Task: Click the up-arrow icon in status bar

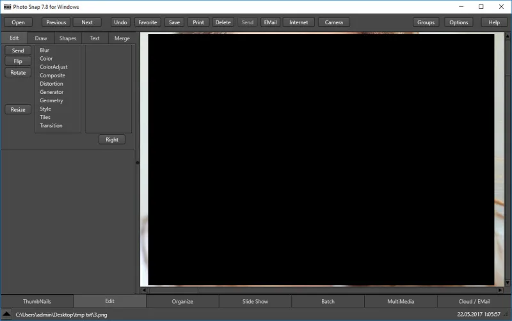Action: (x=6, y=315)
